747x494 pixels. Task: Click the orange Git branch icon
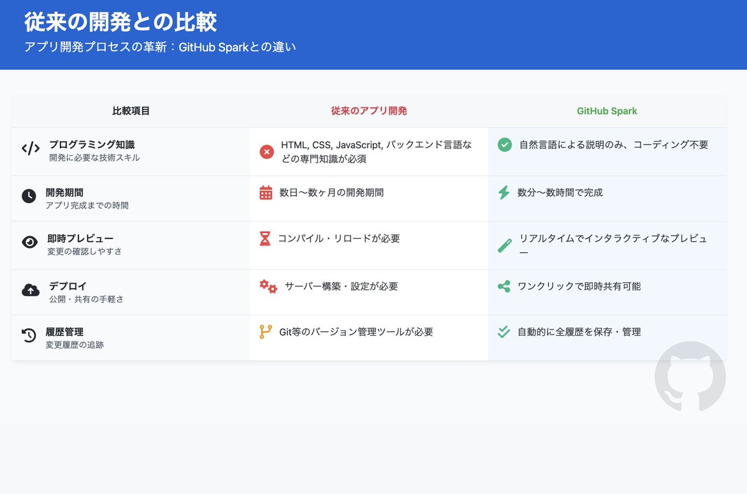[x=266, y=332]
